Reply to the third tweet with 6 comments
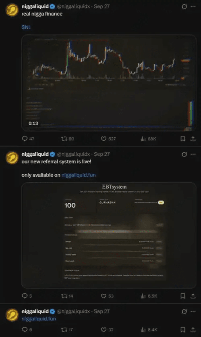This screenshot has width=201, height=337. tap(27, 330)
